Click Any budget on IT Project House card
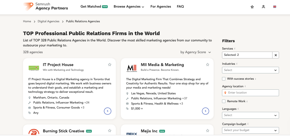Screen dimensions: 290x136 point(36,113)
